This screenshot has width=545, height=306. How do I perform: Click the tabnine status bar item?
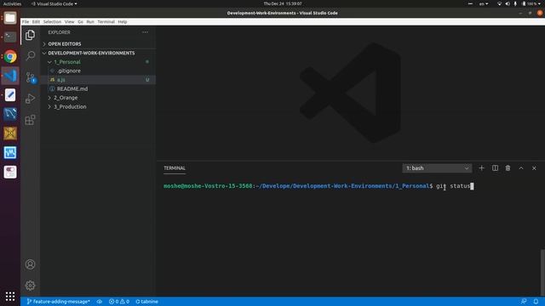coord(146,302)
